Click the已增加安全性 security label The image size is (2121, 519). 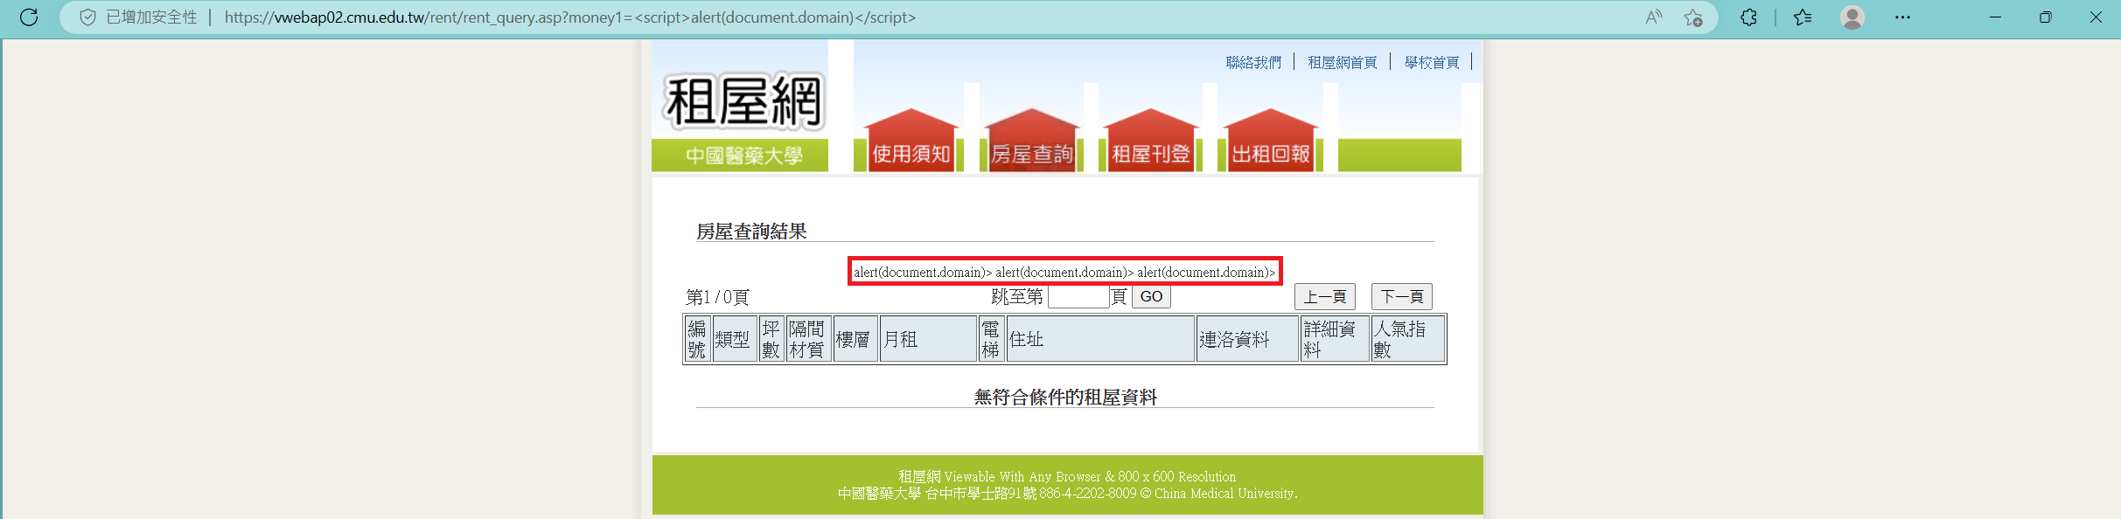151,17
